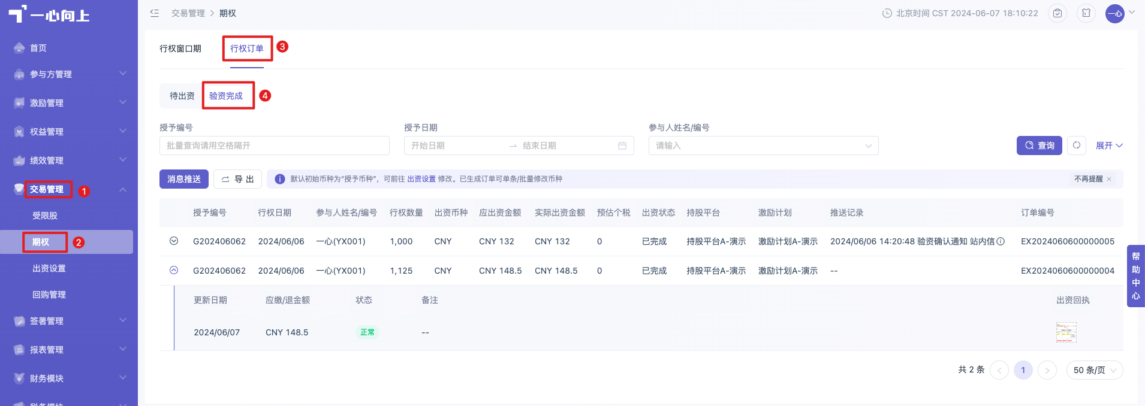Click the 推送记录 column header
The height and width of the screenshot is (406, 1145).
[x=846, y=213]
